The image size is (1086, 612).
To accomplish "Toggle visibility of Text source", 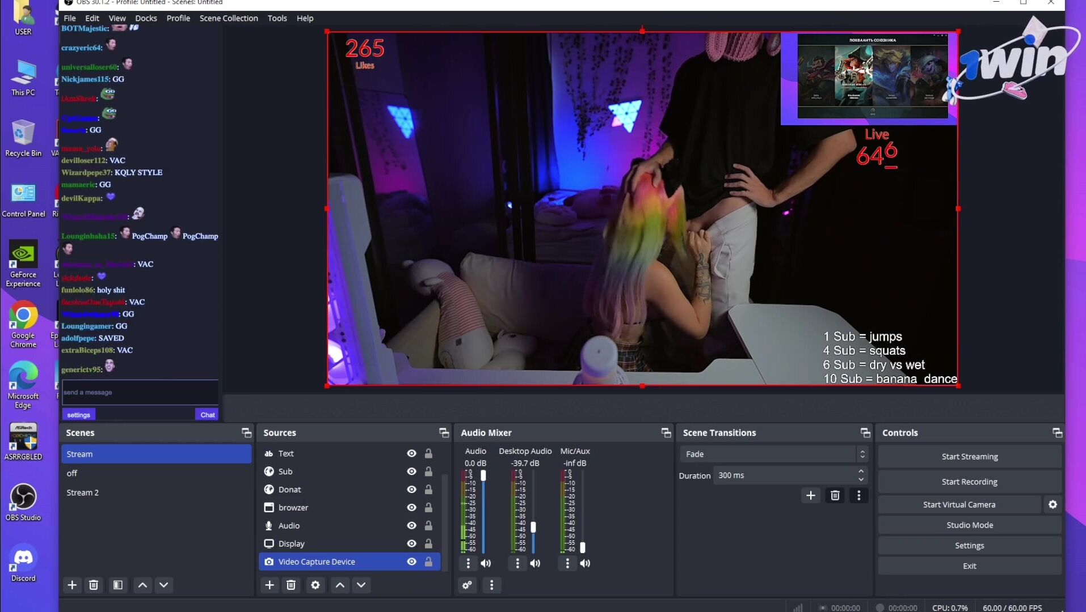I will pyautogui.click(x=411, y=453).
